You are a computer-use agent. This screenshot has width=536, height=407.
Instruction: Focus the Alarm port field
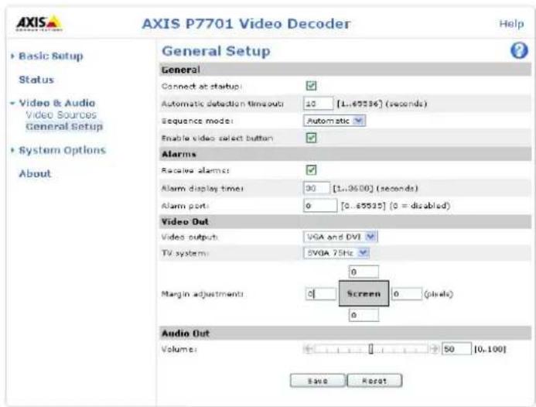[320, 206]
